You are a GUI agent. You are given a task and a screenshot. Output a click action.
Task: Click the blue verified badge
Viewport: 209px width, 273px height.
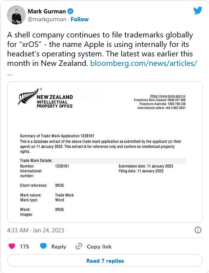(x=70, y=11)
